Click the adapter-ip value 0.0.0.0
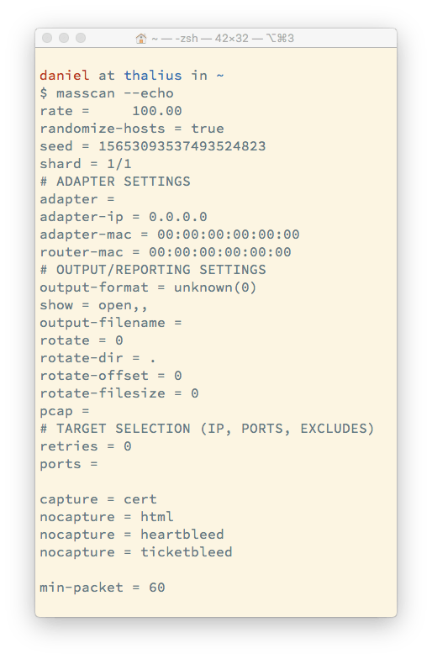432x659 pixels. click(178, 217)
